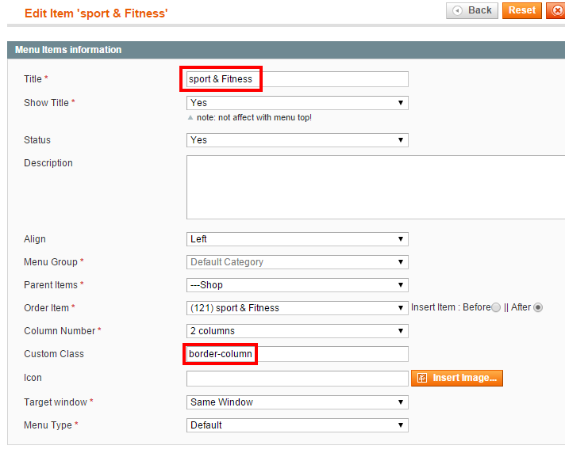Focus the Custom Class input field
The width and height of the screenshot is (565, 457).
298,354
